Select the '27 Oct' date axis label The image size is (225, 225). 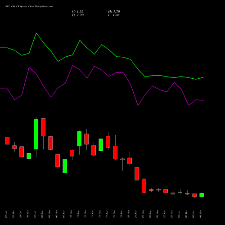(x=6, y=214)
